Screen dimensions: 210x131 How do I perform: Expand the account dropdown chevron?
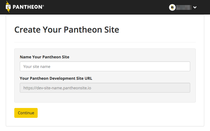click(x=195, y=7)
